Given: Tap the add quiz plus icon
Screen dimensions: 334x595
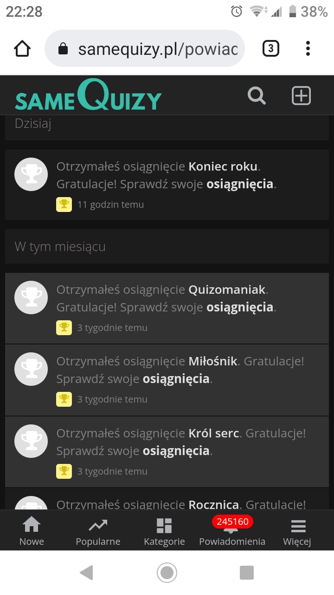Looking at the screenshot, I should point(301,96).
